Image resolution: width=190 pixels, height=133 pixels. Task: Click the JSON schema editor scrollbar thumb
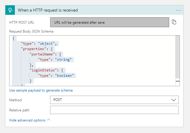coord(178,57)
